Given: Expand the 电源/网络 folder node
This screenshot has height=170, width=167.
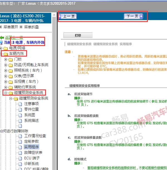Looking at the screenshot, I should pos(1,48).
